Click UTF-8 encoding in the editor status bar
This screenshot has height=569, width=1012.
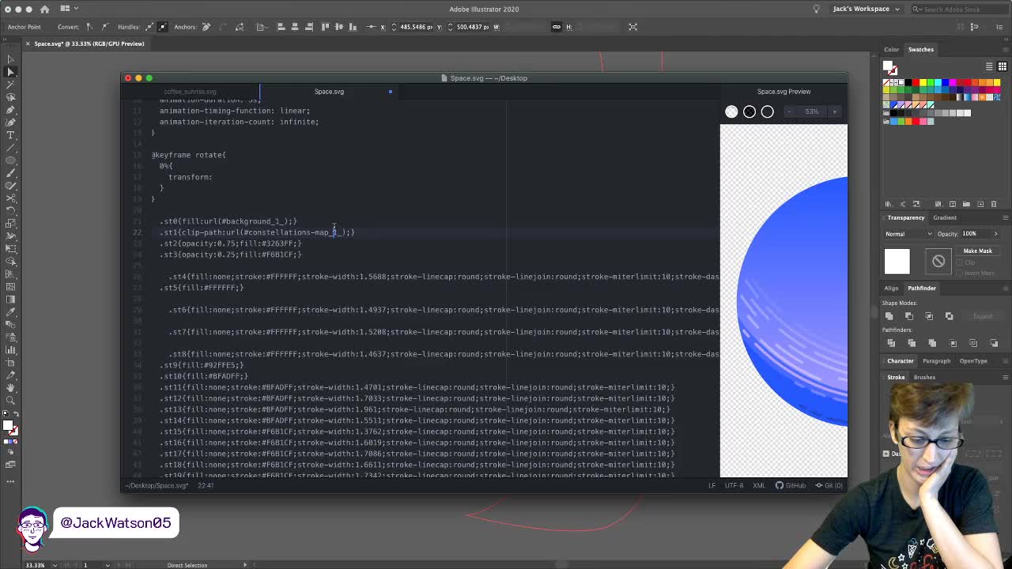tap(734, 485)
